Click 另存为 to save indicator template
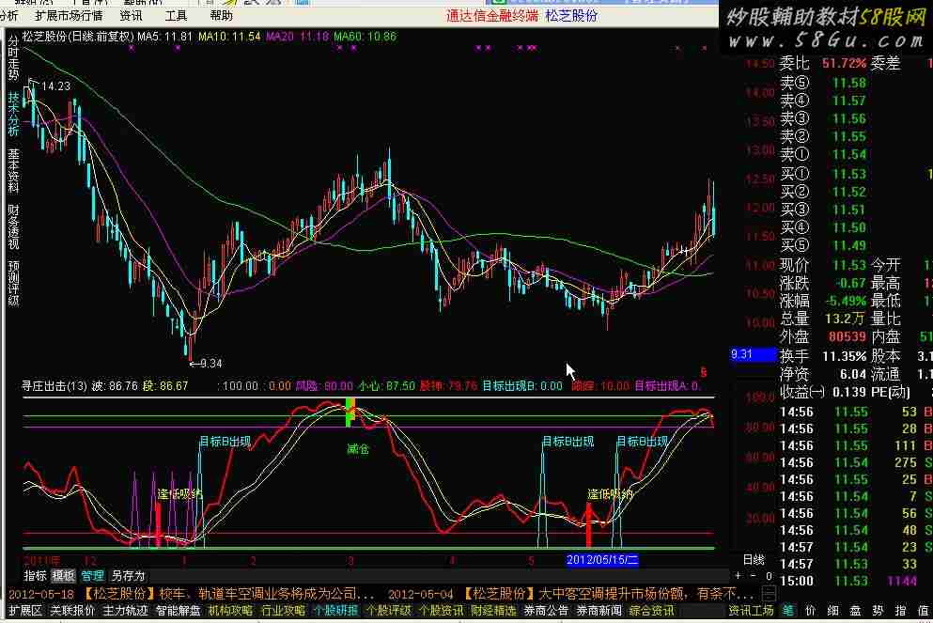 pos(128,575)
